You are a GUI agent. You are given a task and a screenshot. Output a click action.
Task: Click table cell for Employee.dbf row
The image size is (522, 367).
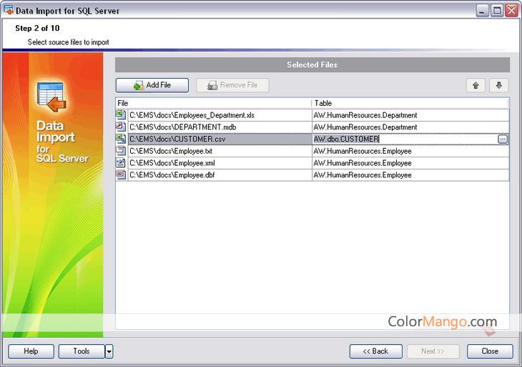(410, 175)
